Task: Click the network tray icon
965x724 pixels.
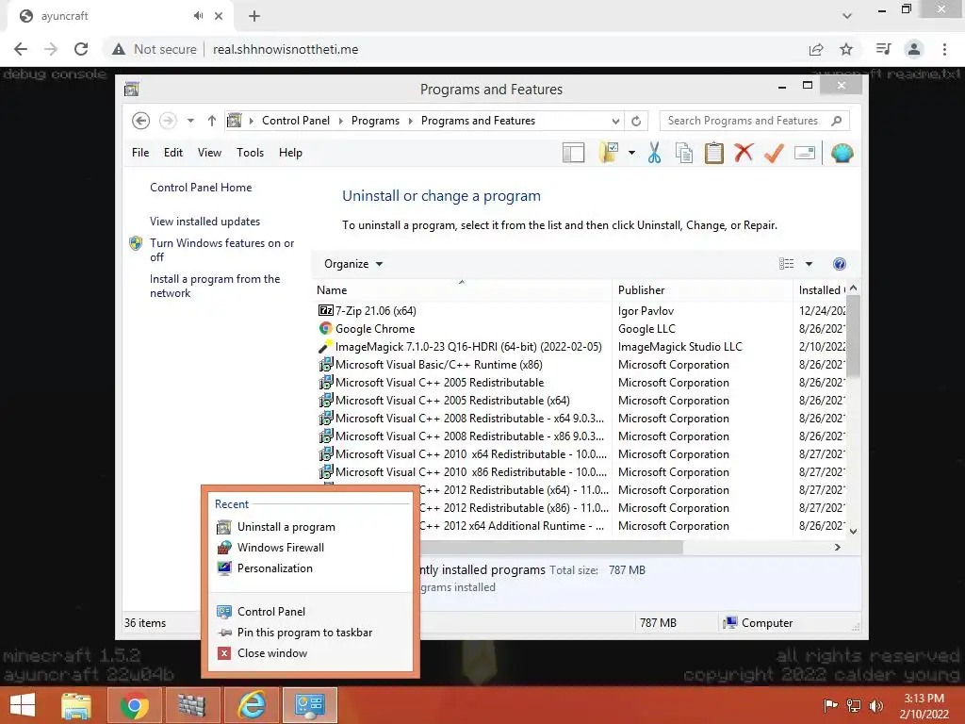Action: [854, 705]
